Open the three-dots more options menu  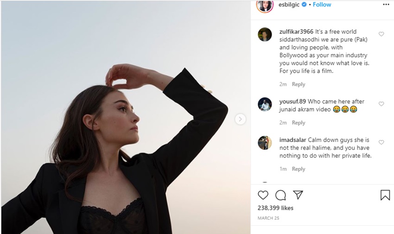click(386, 5)
